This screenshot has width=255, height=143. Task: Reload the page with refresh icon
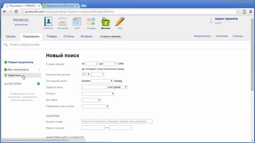pyautogui.click(x=16, y=12)
